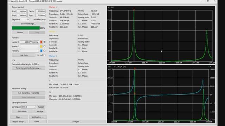225x126 pixels.
Task: Open the About dialog
Action: tap(38, 121)
